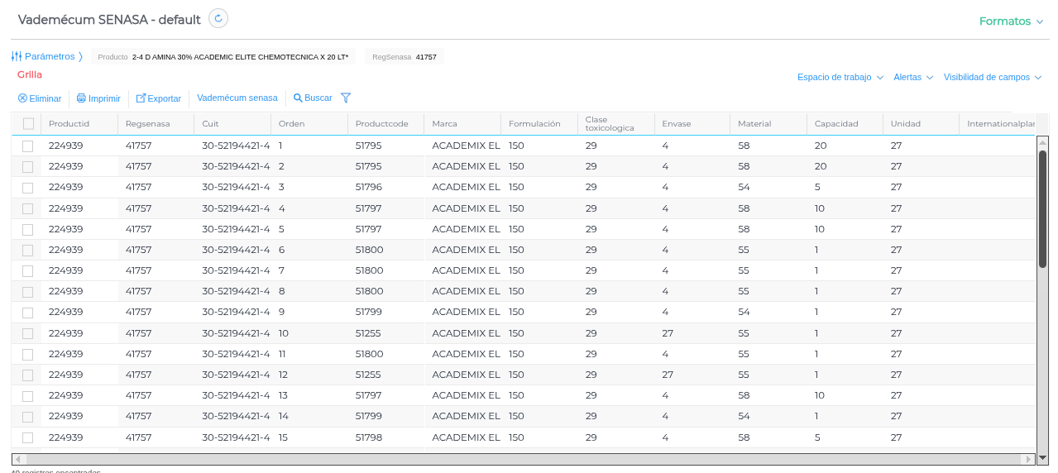
Task: Click the Exportar export icon
Action: point(141,98)
